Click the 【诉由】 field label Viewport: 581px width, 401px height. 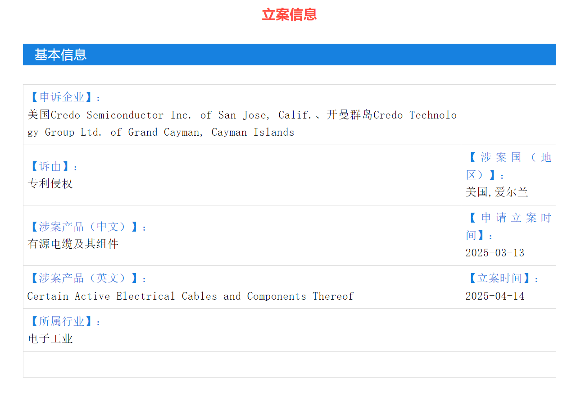pyautogui.click(x=53, y=167)
